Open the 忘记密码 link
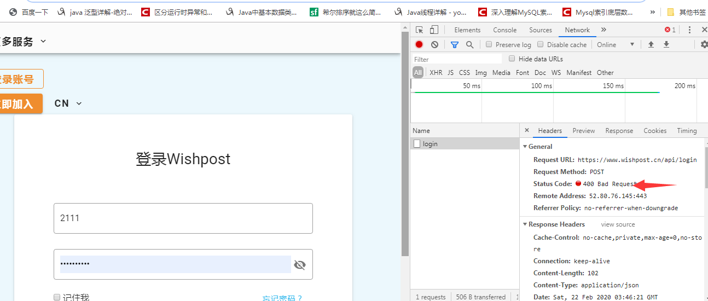This screenshot has height=301, width=708. click(282, 298)
